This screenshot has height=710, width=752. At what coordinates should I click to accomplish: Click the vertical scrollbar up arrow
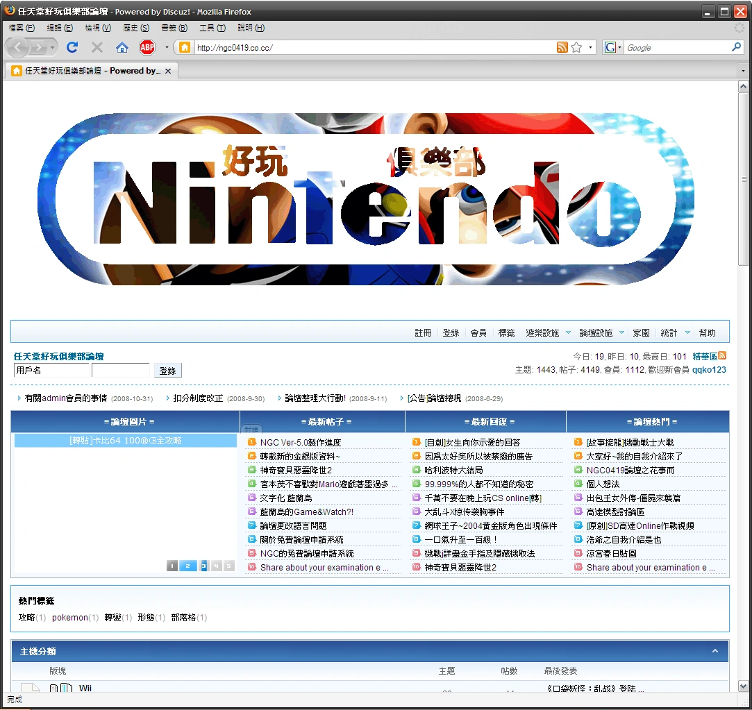(743, 86)
